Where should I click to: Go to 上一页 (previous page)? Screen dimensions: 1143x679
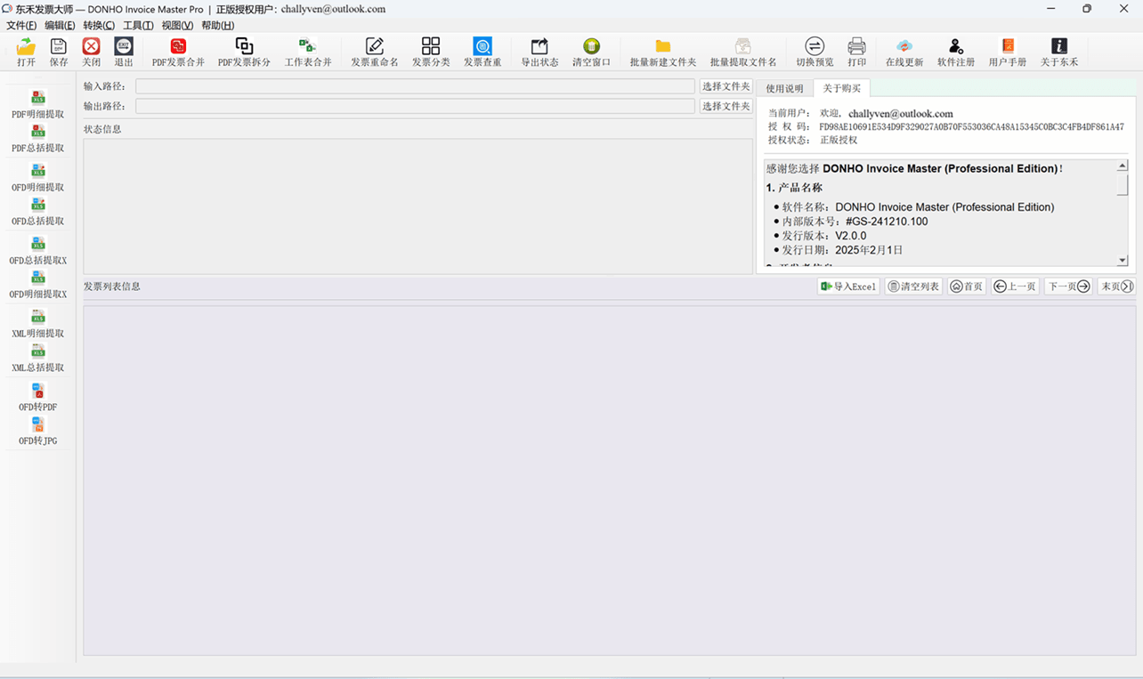tap(1016, 287)
